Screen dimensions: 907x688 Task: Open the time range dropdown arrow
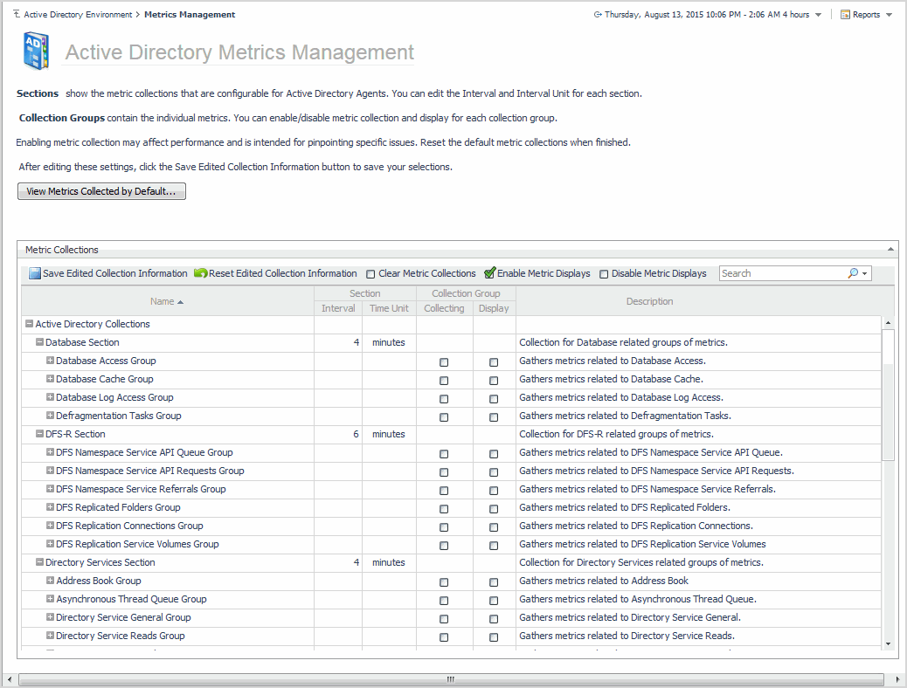[818, 15]
